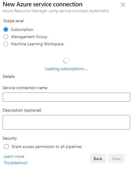Click into the Description (optional) box
The image size is (133, 169).
[x=66, y=122]
